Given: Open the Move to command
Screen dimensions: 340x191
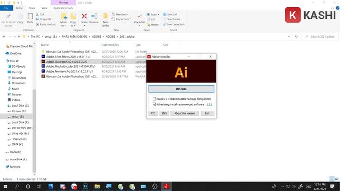Looking at the screenshot, I should pos(63,19).
